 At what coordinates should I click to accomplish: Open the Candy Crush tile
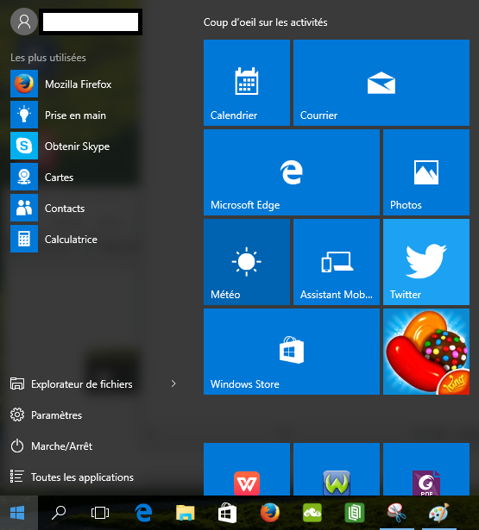click(x=426, y=352)
